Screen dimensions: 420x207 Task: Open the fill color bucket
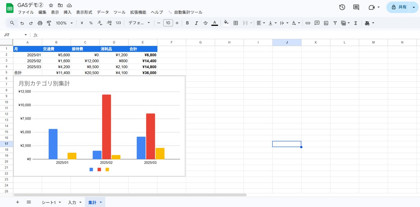tap(226, 23)
